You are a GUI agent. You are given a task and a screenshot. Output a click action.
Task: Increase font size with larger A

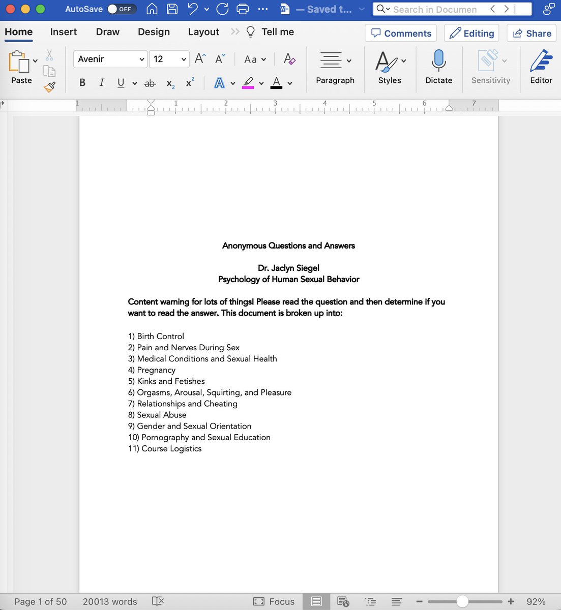(x=200, y=59)
